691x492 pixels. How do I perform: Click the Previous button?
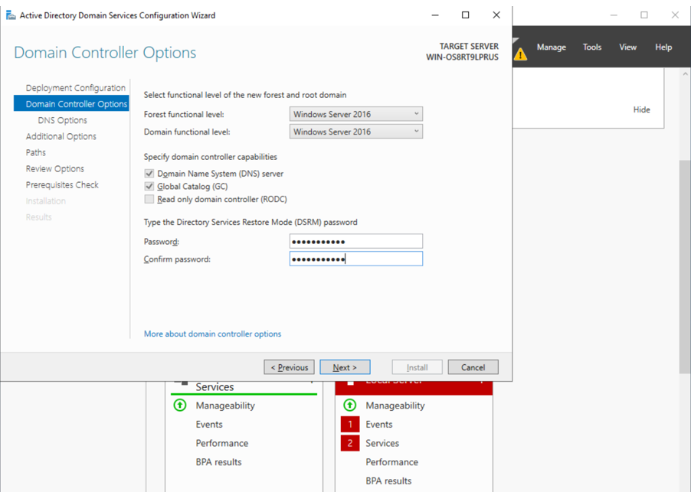(x=289, y=367)
